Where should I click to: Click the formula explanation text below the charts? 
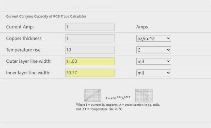pyautogui.click(x=118, y=107)
